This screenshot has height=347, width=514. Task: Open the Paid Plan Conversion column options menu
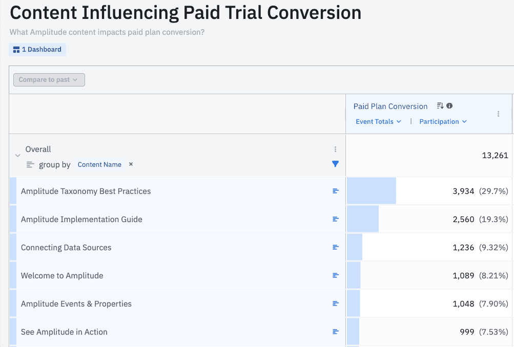pos(498,114)
